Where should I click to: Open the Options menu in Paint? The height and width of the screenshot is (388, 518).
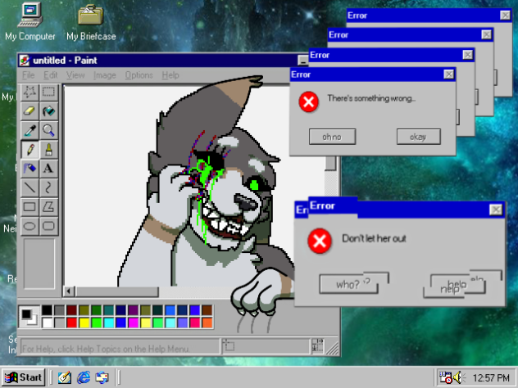(x=139, y=75)
